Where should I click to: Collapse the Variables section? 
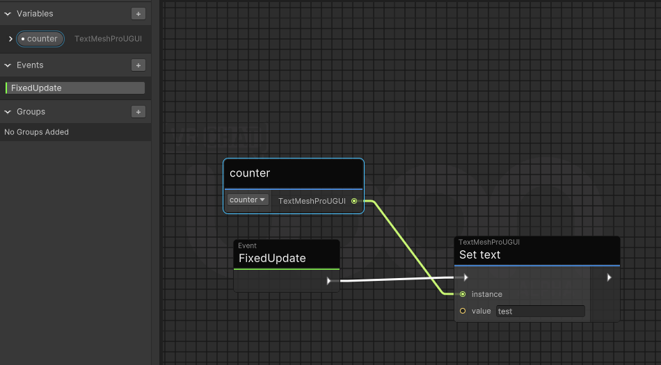tap(8, 14)
